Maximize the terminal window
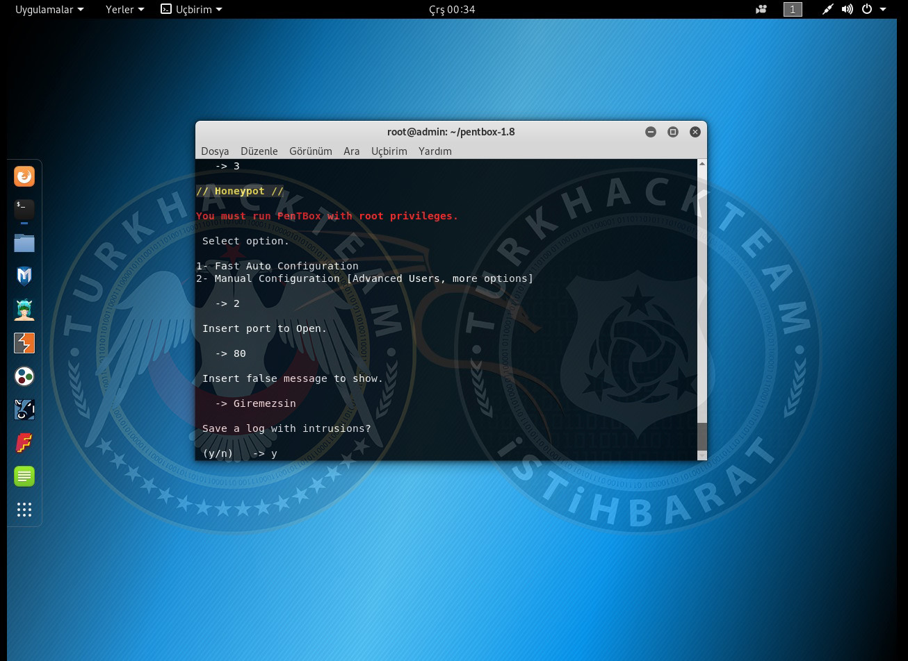The height and width of the screenshot is (661, 908). pyautogui.click(x=673, y=132)
